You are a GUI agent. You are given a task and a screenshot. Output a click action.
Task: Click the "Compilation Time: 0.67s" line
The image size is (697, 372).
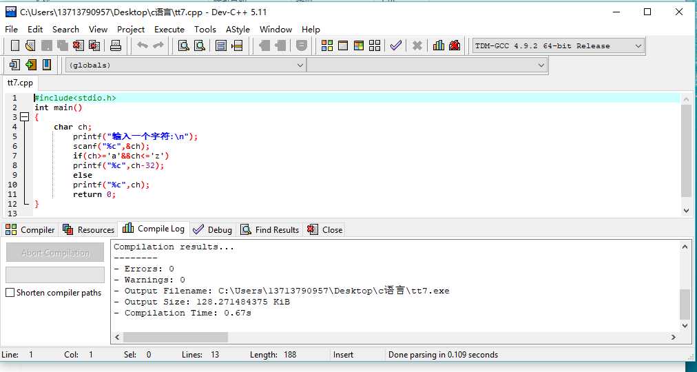pos(183,313)
